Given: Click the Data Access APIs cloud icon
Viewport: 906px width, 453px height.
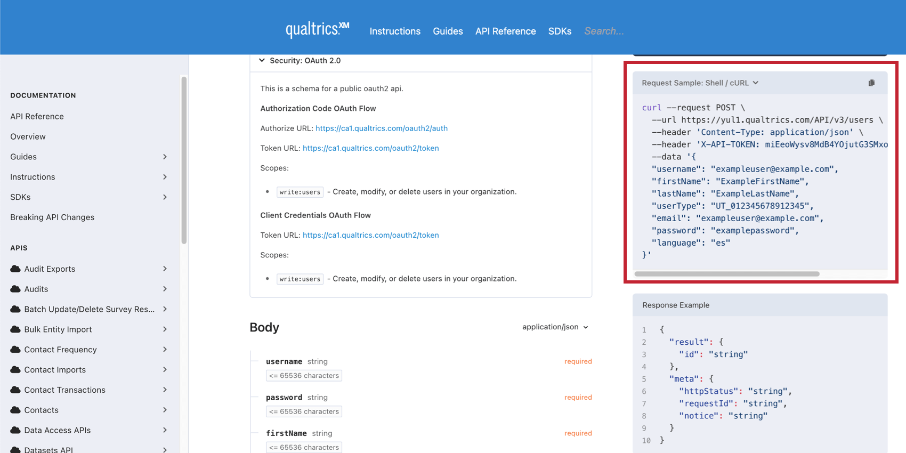Looking at the screenshot, I should 15,430.
